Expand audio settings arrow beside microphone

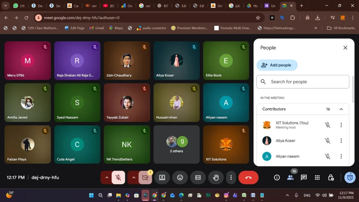(x=107, y=177)
